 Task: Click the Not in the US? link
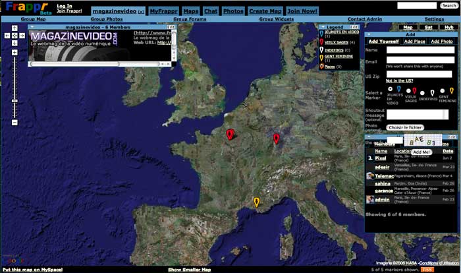pos(399,80)
